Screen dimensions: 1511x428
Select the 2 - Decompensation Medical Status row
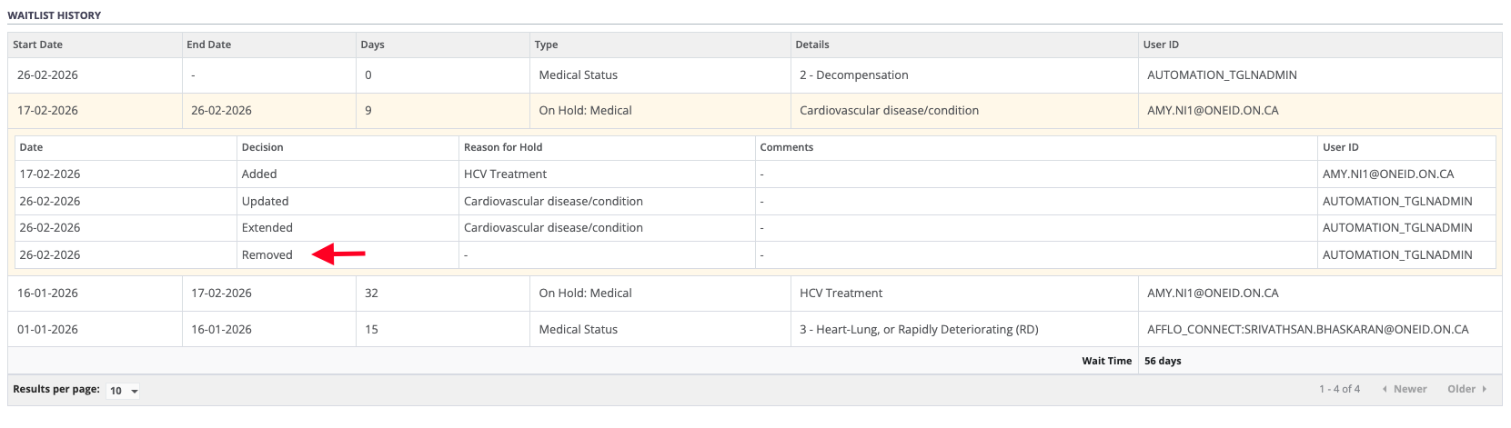[853, 75]
